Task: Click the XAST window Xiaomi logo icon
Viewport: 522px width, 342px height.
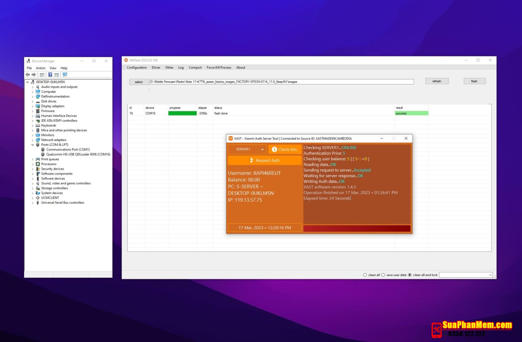Action: (x=231, y=138)
